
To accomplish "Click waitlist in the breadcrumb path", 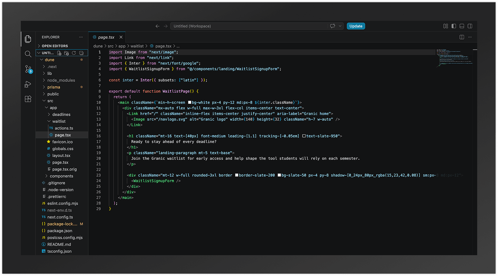I will (137, 46).
